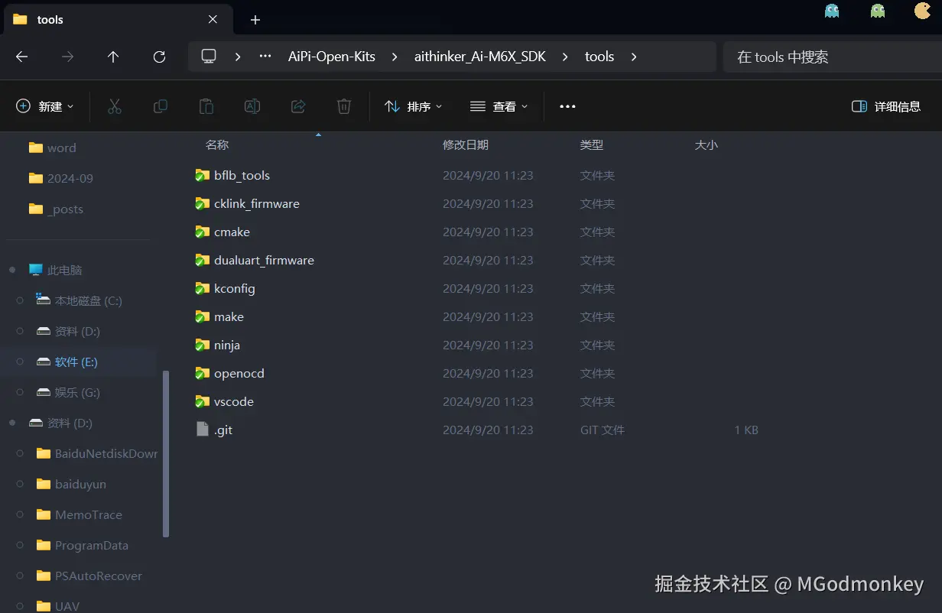Select the cmake folder icon

coord(202,232)
